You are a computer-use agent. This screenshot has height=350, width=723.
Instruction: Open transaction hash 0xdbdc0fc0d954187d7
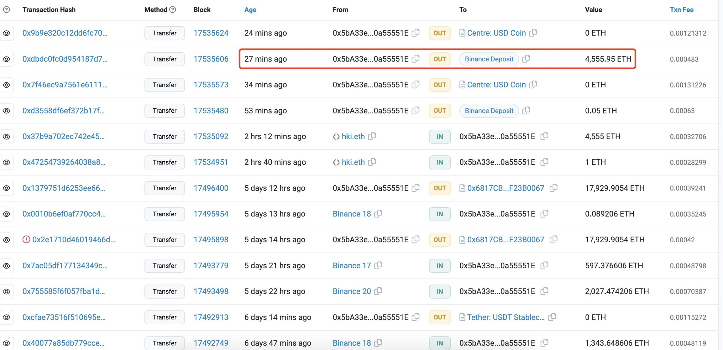pos(65,59)
